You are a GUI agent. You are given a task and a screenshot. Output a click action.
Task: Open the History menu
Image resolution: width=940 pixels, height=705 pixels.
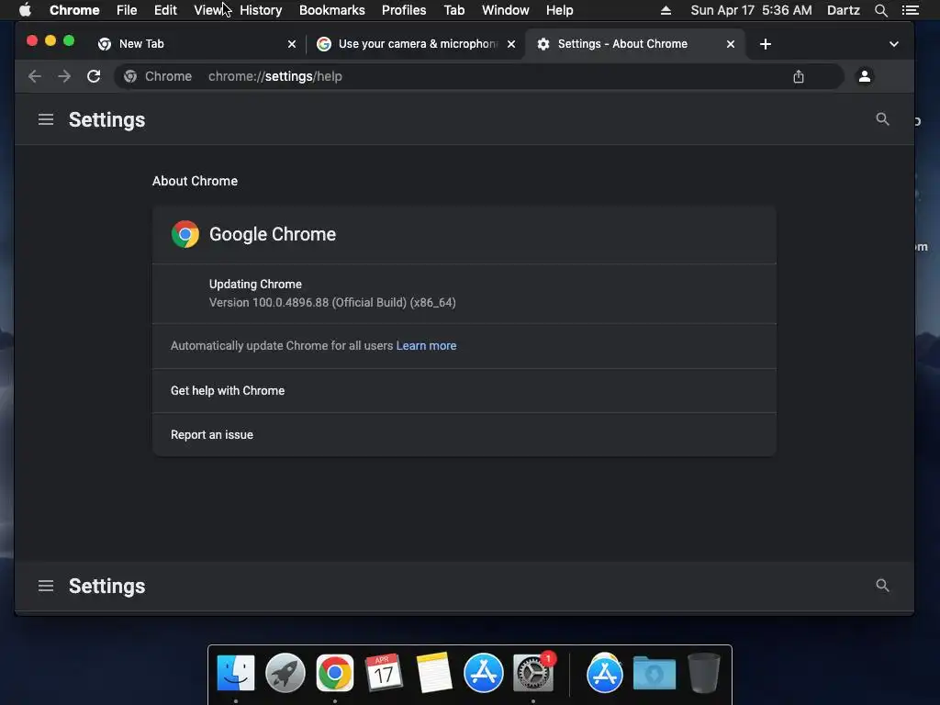click(x=261, y=10)
